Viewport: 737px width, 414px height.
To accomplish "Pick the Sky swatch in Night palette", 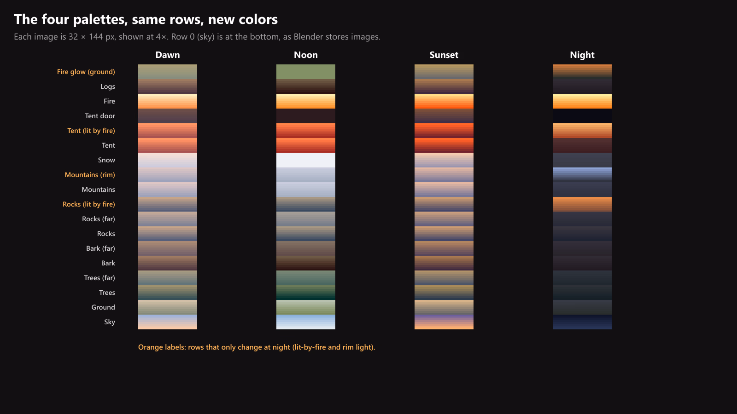I will (582, 322).
